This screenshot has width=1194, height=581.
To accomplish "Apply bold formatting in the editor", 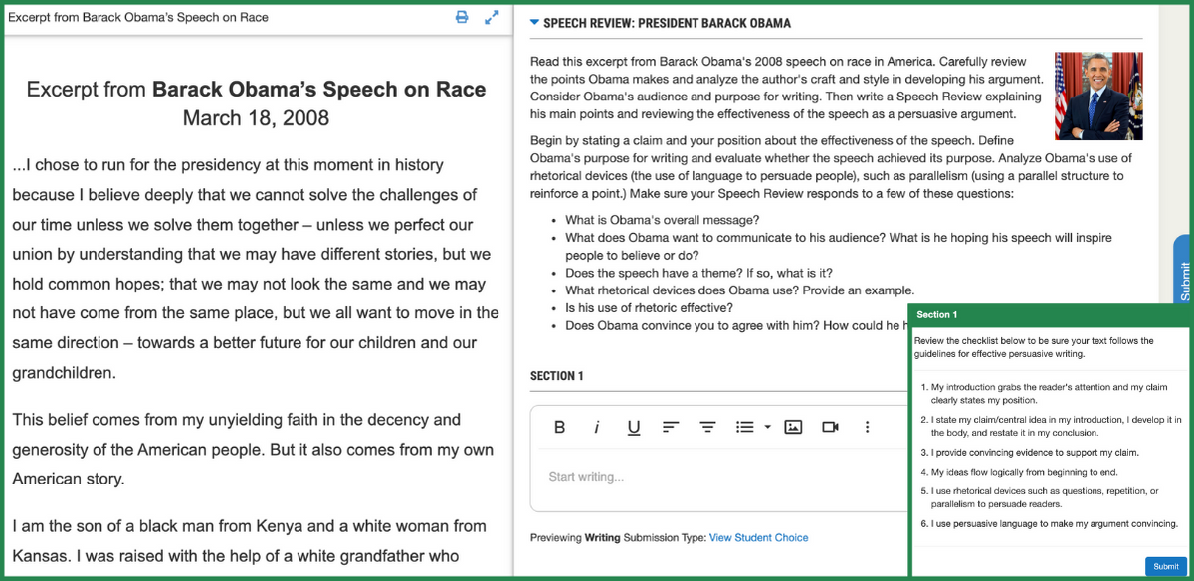I will pos(560,427).
